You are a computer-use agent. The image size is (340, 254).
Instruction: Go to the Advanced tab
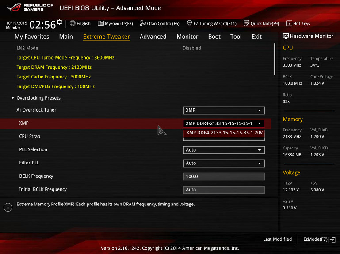coord(153,37)
